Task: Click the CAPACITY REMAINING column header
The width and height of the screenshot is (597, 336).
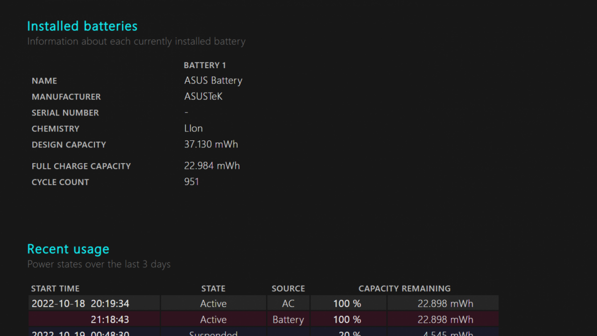Action: pos(404,288)
